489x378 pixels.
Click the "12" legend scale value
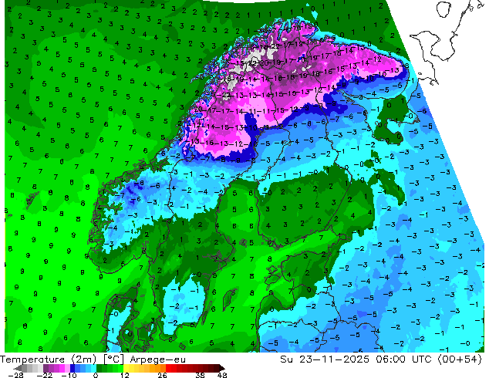(125, 375)
